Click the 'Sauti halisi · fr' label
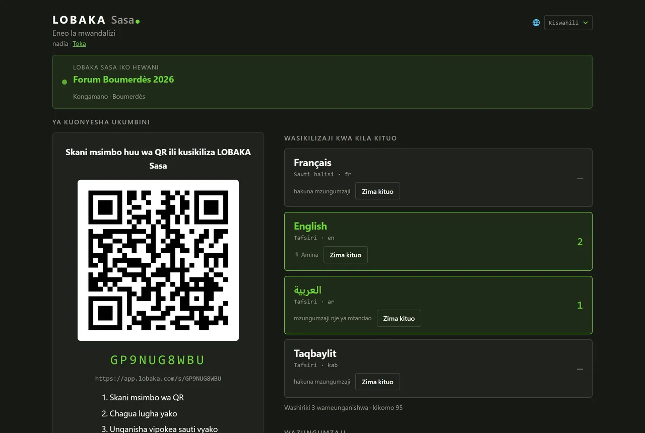The image size is (645, 433). click(x=322, y=174)
